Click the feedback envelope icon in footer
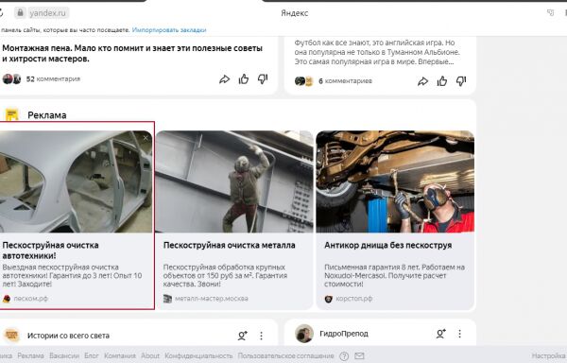 (359, 356)
